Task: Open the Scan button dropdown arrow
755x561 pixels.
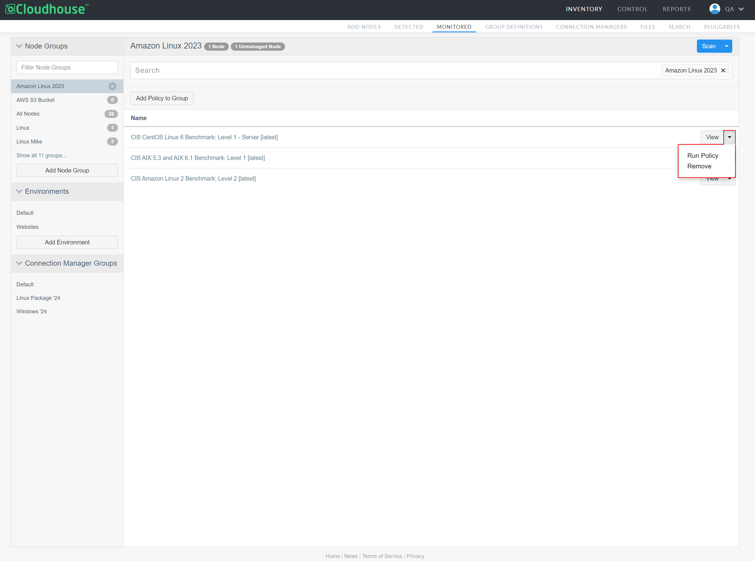Action: tap(727, 46)
